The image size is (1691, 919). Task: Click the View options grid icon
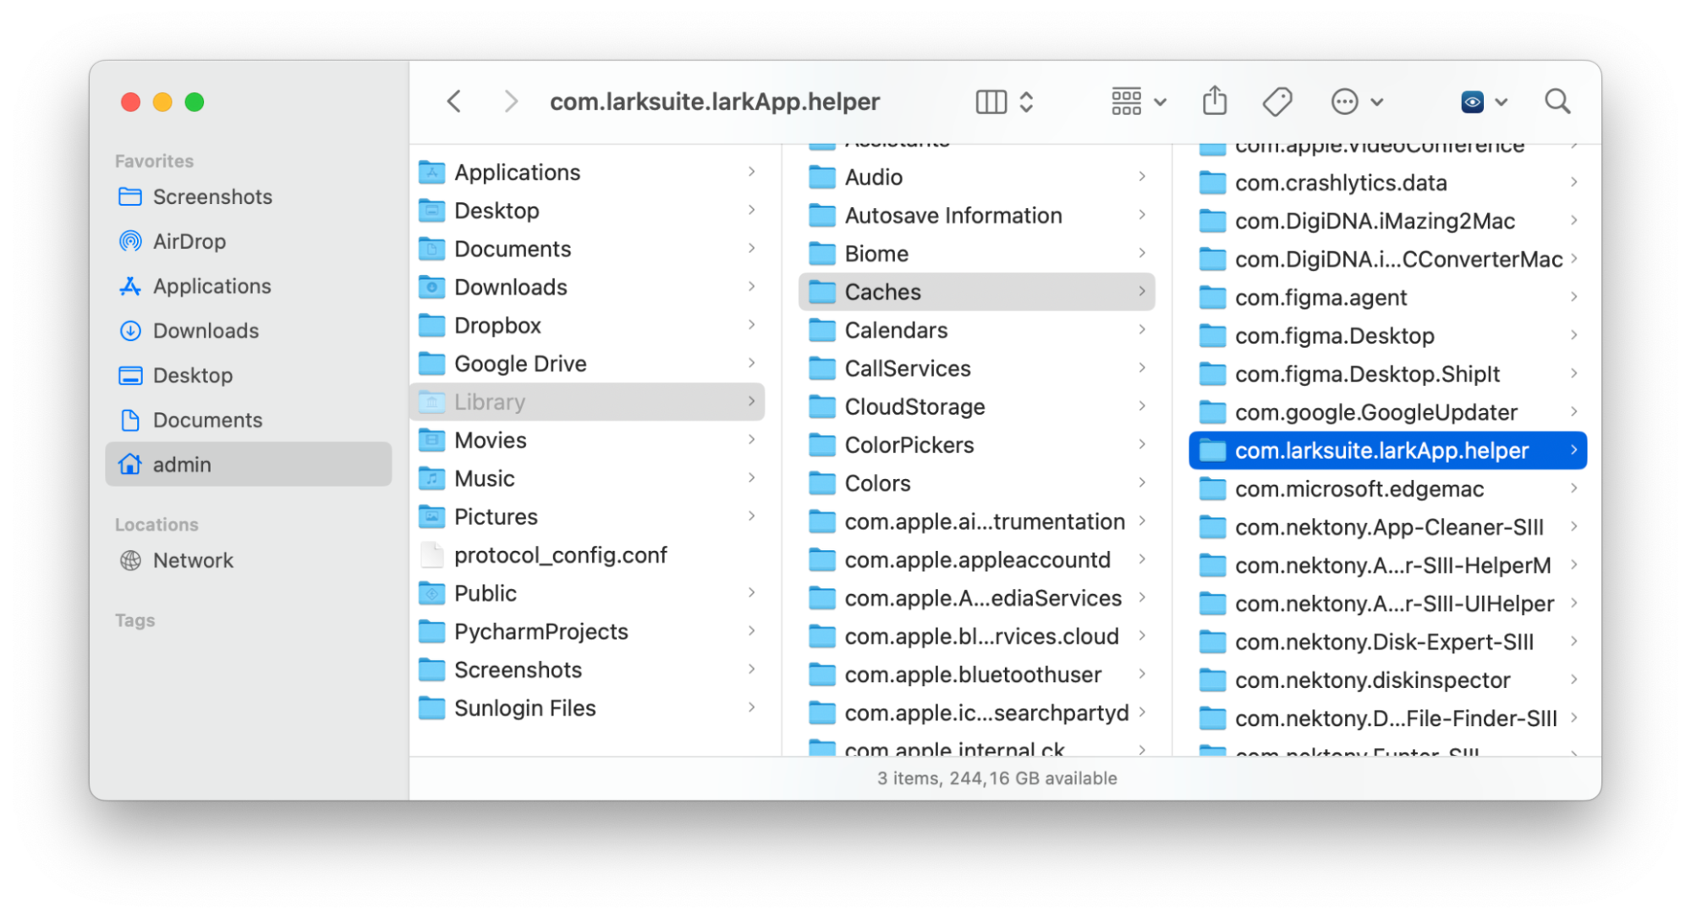pos(1127,101)
